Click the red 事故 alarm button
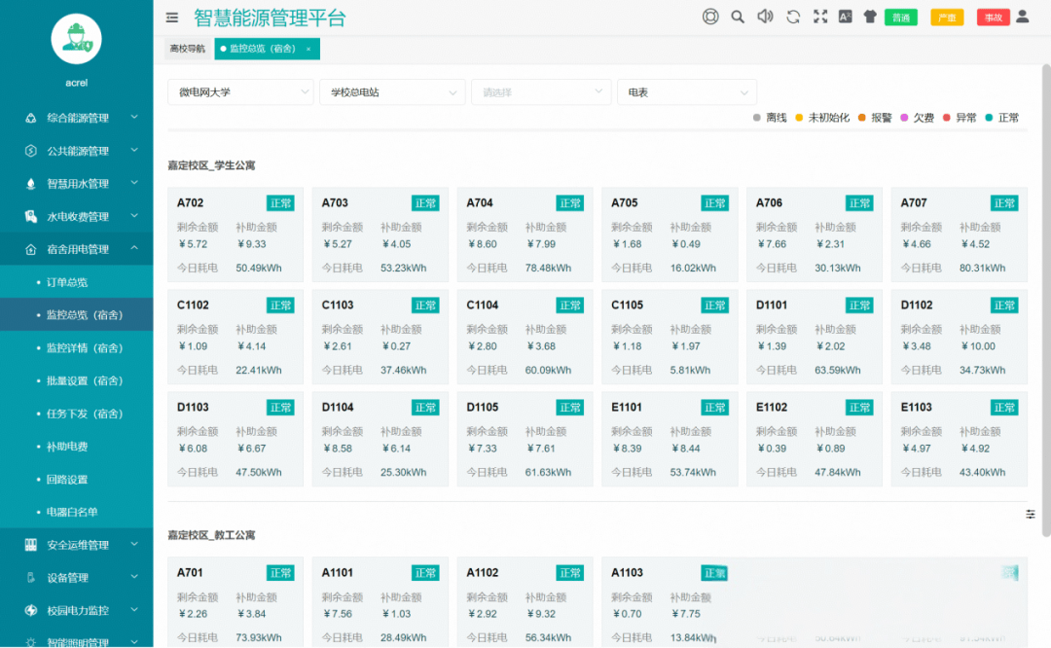The height and width of the screenshot is (648, 1051). point(993,18)
